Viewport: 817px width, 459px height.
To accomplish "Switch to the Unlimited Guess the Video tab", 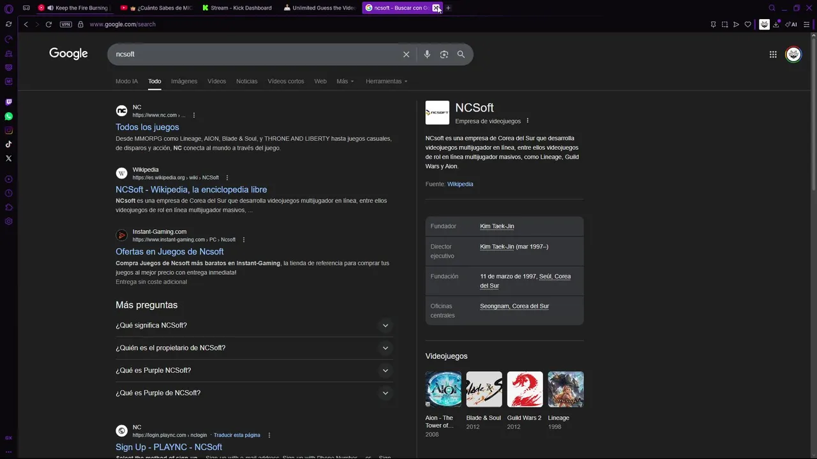I will 320,8.
